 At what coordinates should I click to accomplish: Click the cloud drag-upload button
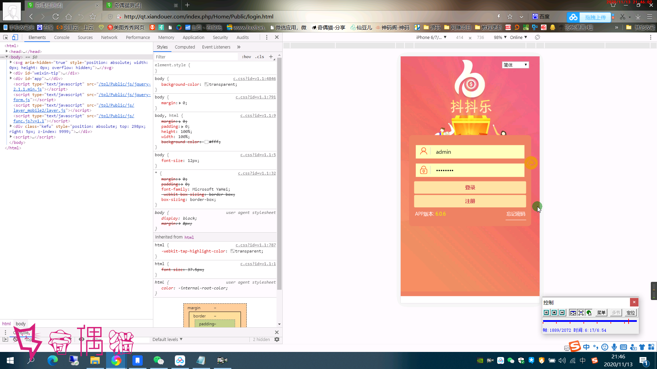[589, 17]
